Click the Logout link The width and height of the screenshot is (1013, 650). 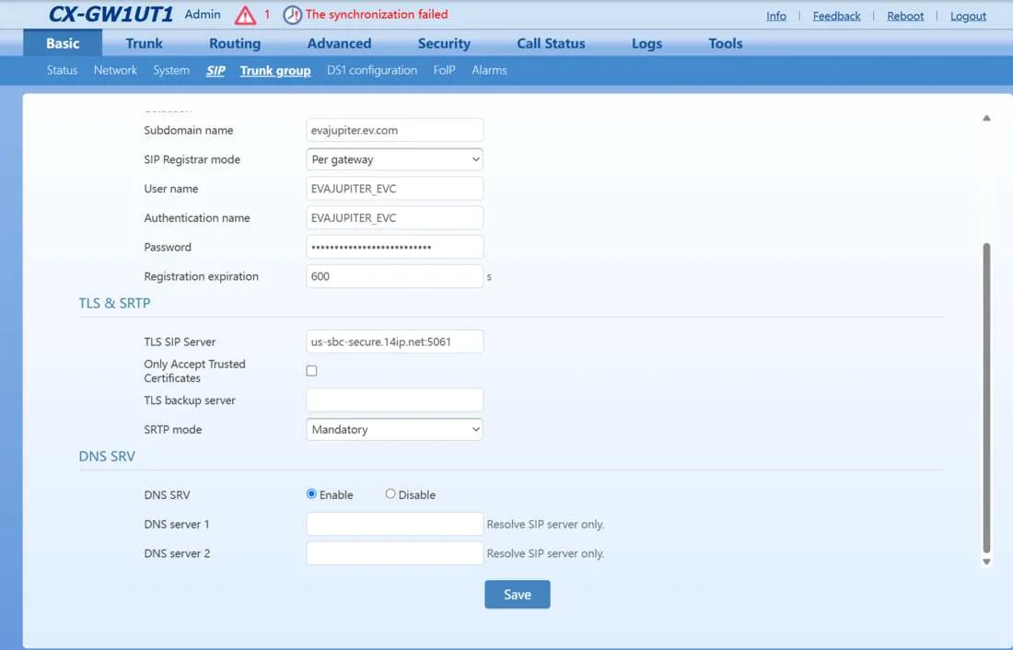(968, 17)
